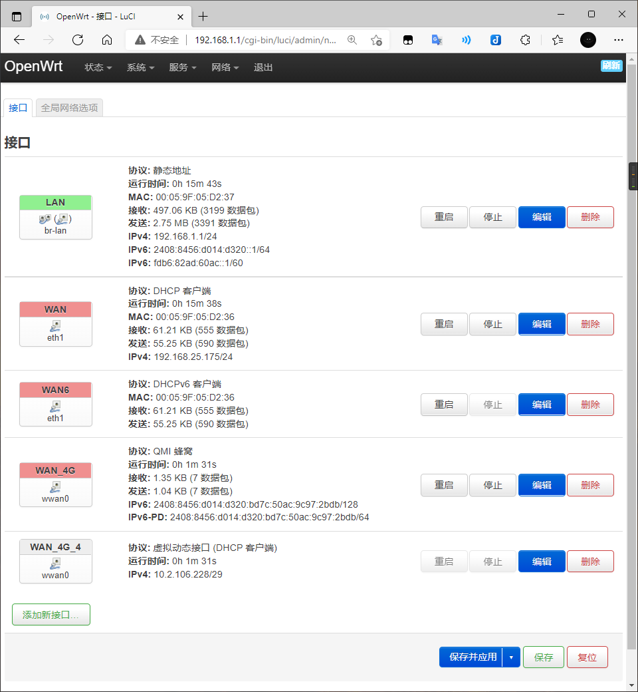The width and height of the screenshot is (638, 692).
Task: Click the home icon in browser toolbar
Action: coord(107,40)
